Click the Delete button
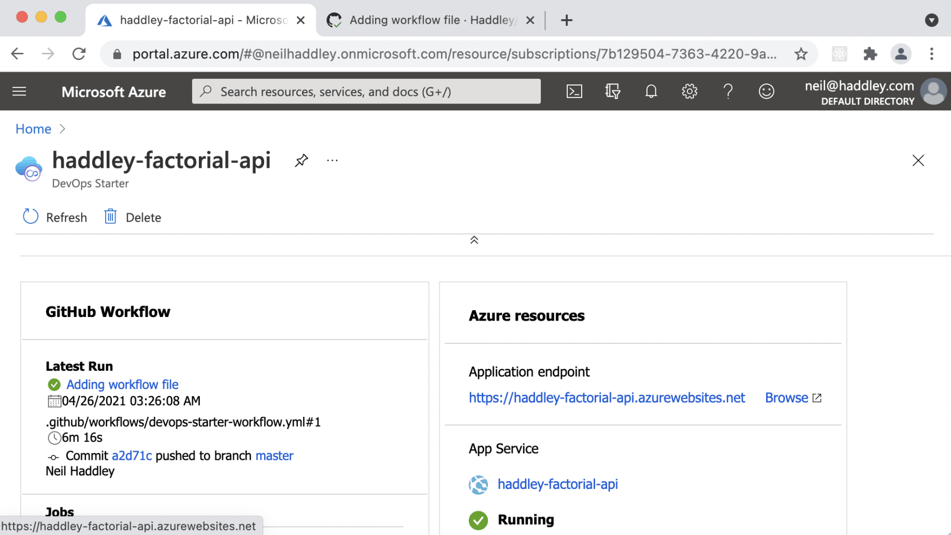Image resolution: width=951 pixels, height=535 pixels. [x=133, y=217]
